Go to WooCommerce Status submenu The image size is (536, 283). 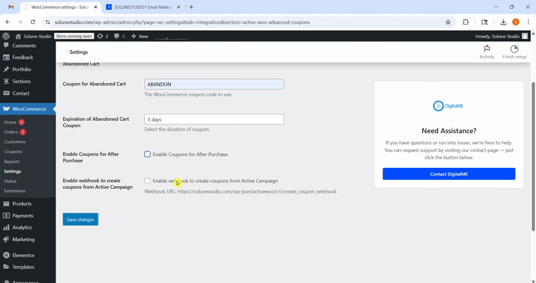tap(10, 181)
